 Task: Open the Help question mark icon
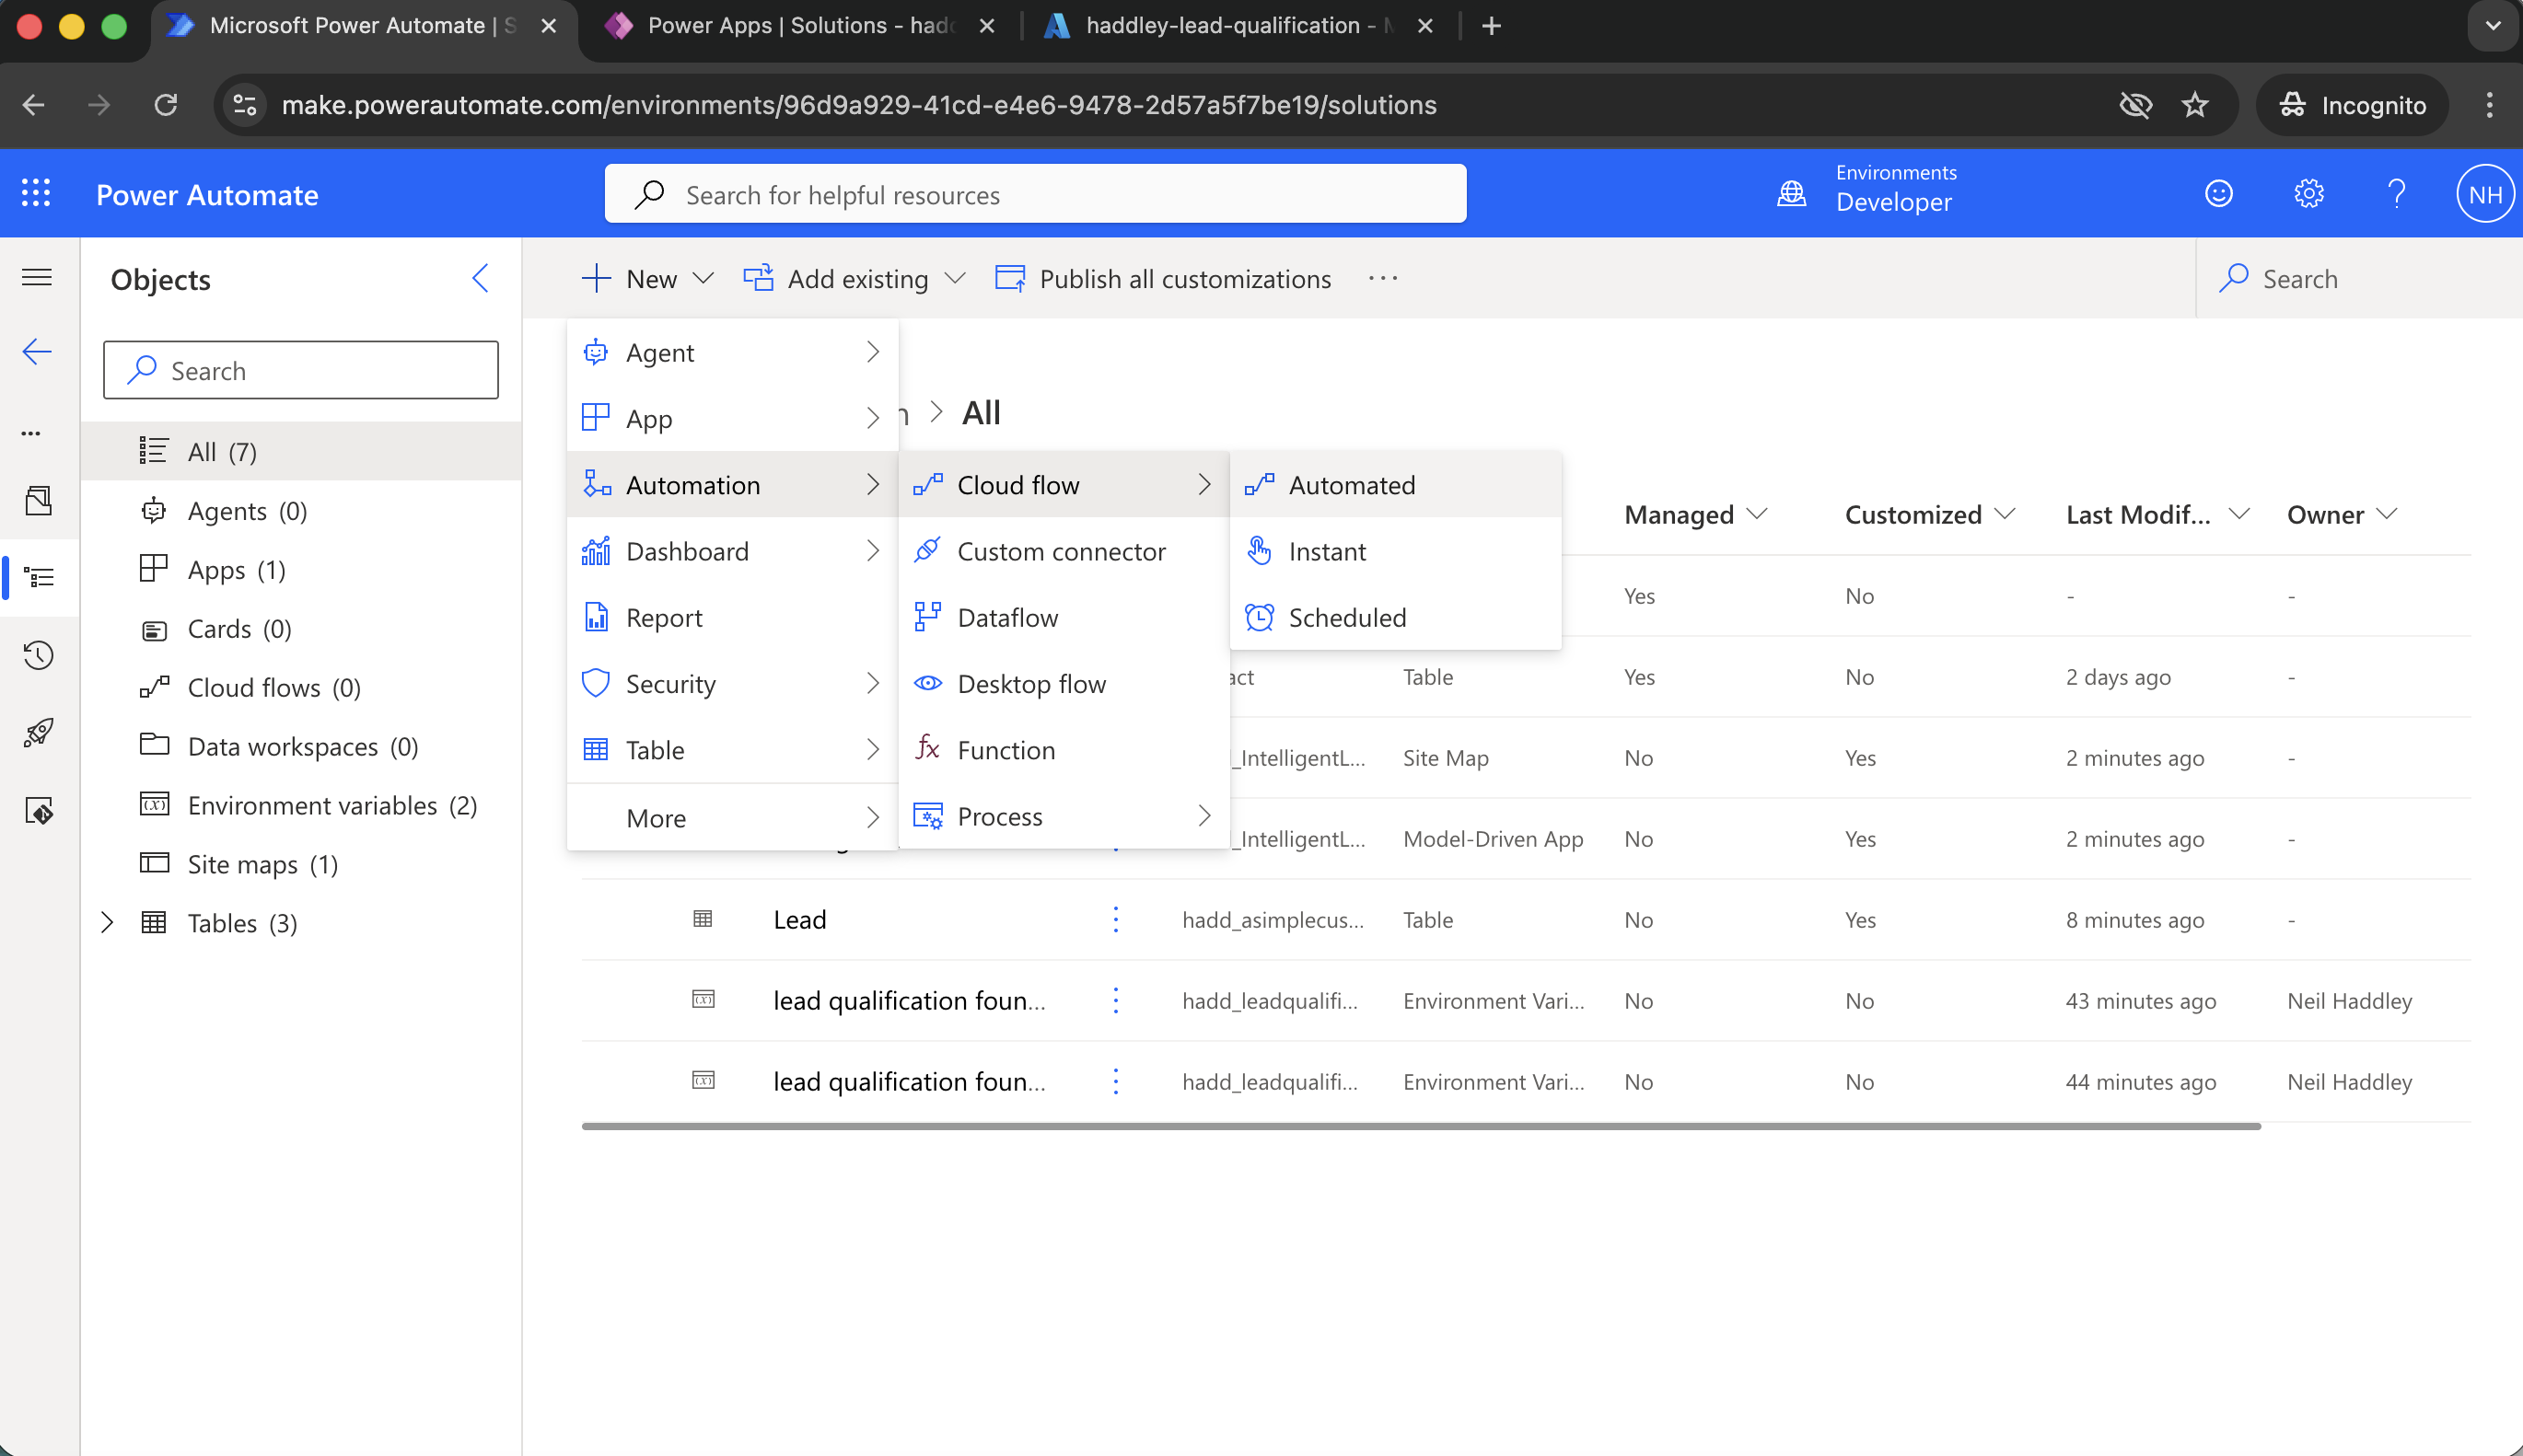[x=2396, y=193]
